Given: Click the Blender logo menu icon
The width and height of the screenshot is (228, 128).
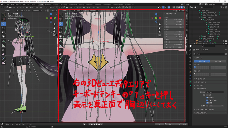Looking at the screenshot, I should 2,4.
